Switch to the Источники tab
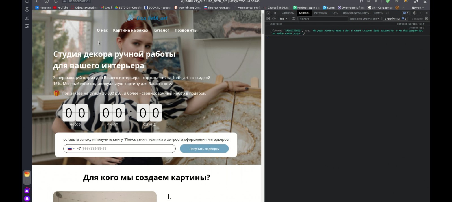Image resolution: width=452 pixels, height=202 pixels. click(321, 13)
